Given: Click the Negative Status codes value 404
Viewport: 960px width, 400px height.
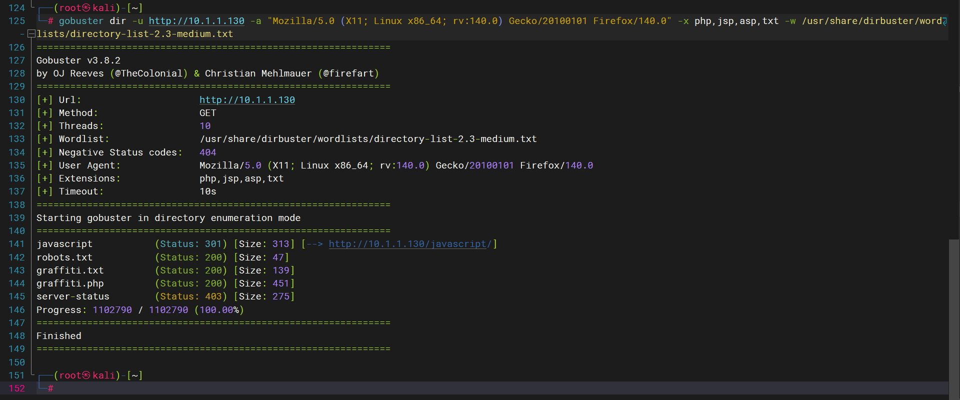Looking at the screenshot, I should 208,152.
